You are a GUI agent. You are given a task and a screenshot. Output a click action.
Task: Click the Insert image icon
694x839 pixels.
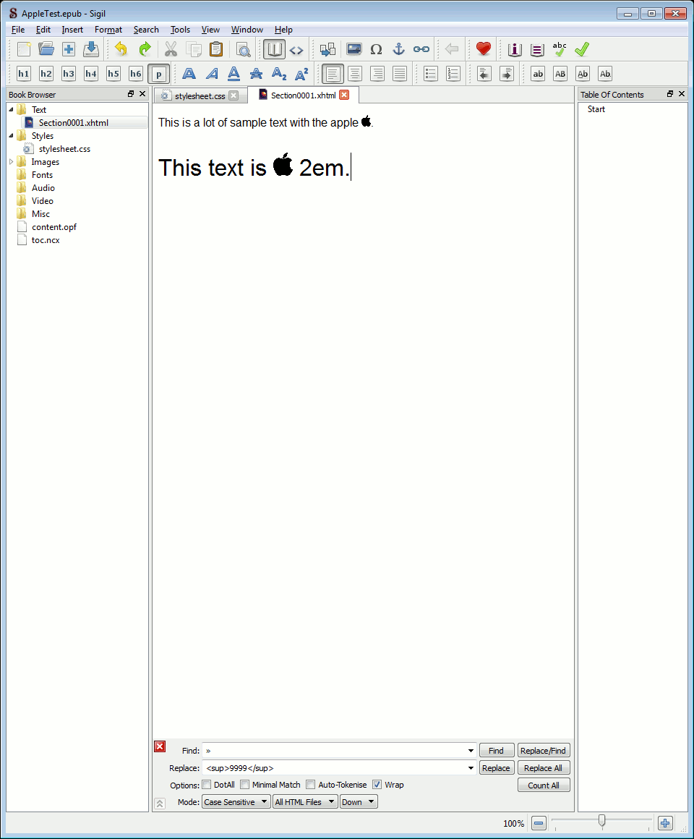[354, 49]
